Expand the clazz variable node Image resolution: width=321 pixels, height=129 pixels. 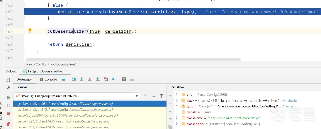tap(177, 101)
